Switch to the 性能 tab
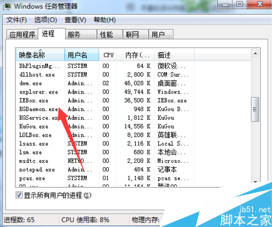The width and height of the screenshot is (272, 227). coord(110,34)
